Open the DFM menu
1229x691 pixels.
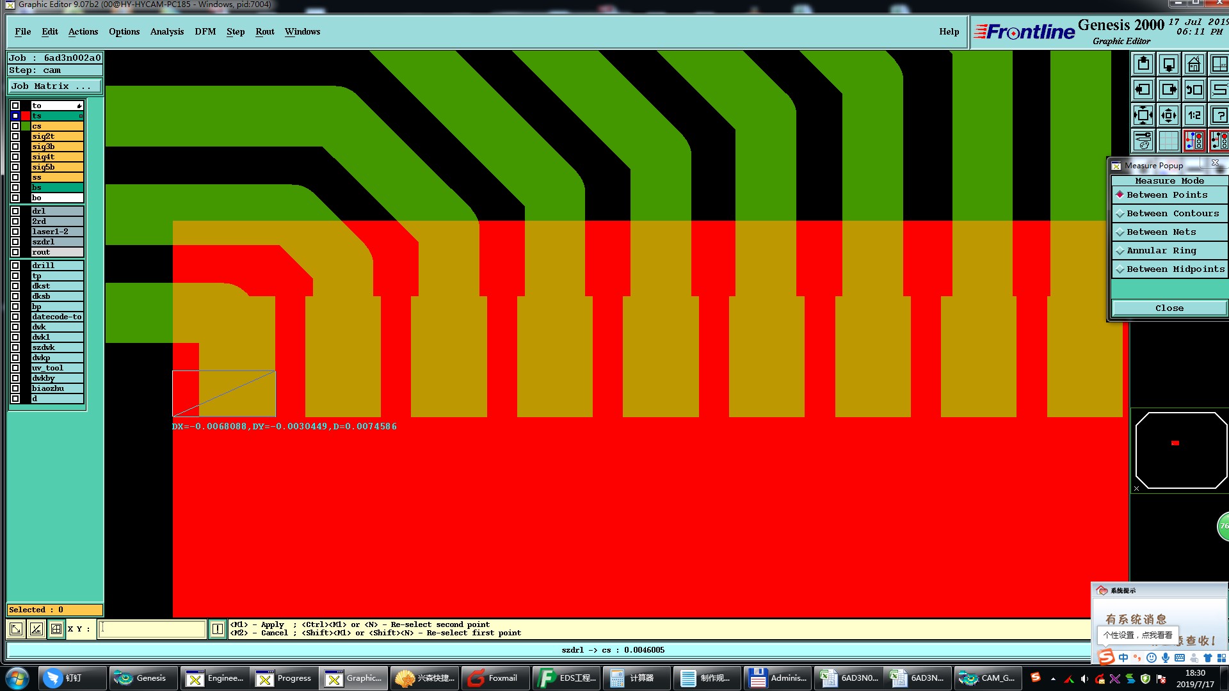(x=205, y=32)
